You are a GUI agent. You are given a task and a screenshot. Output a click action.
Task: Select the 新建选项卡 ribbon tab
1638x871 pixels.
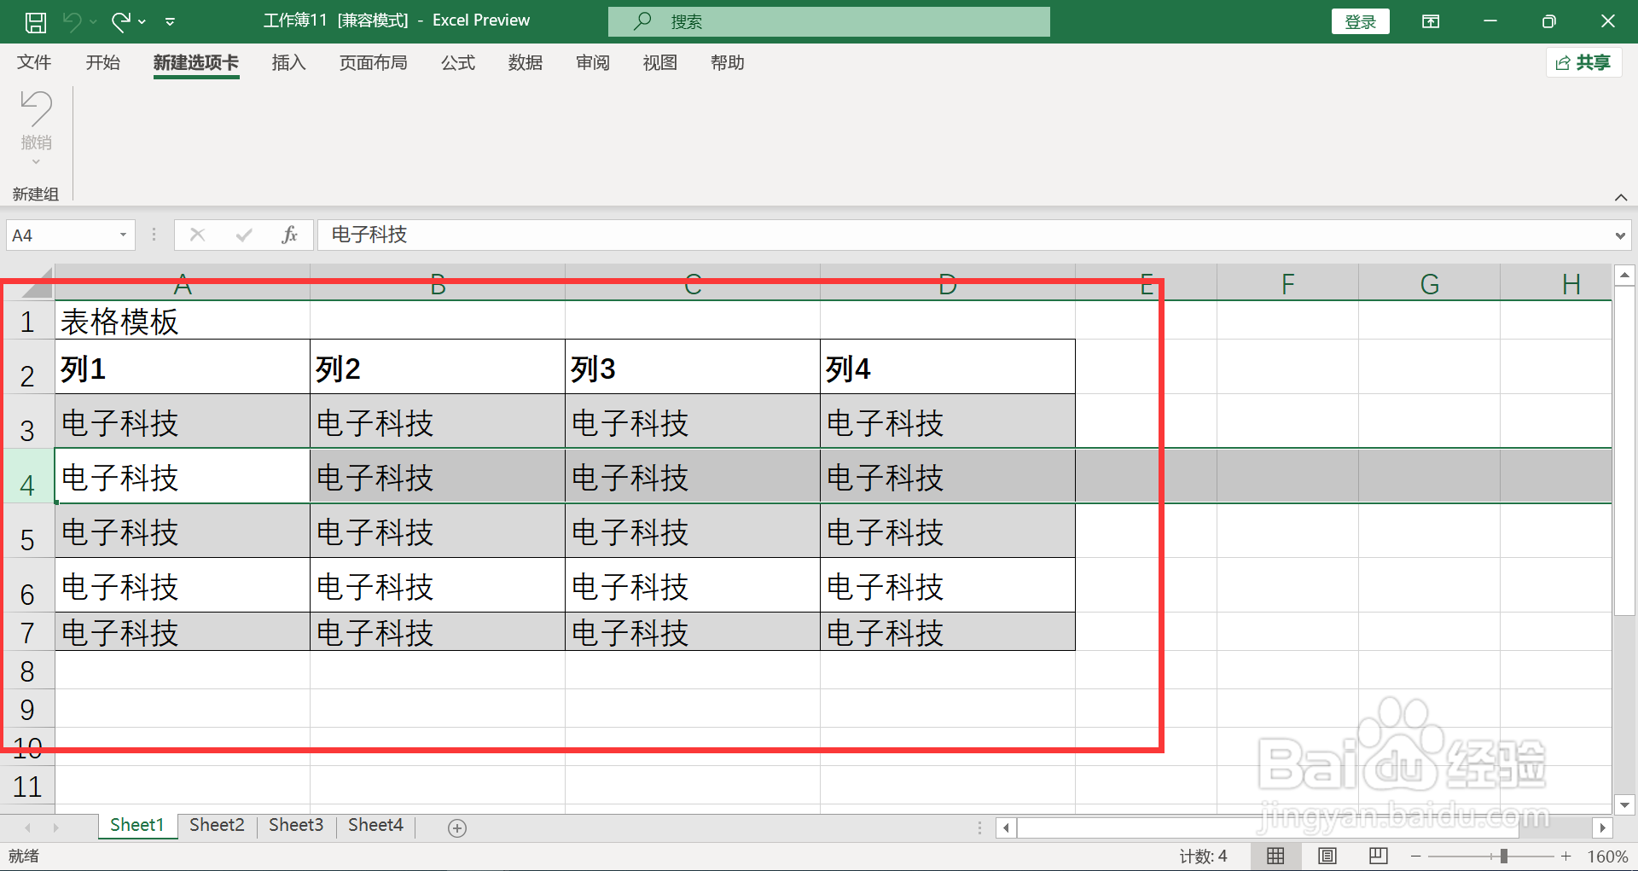point(196,63)
